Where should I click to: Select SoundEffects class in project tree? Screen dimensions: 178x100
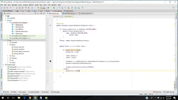[19, 29]
